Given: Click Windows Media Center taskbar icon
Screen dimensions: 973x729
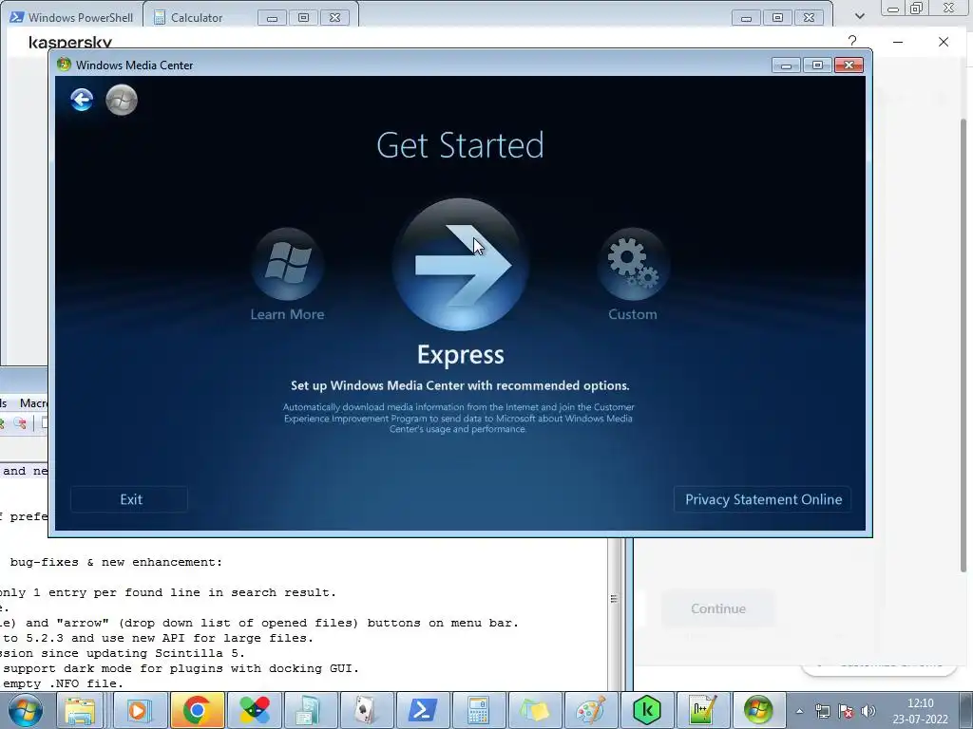Looking at the screenshot, I should tap(758, 710).
